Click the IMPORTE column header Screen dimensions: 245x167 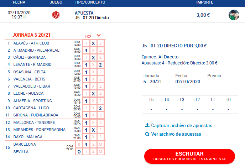click(x=205, y=2)
